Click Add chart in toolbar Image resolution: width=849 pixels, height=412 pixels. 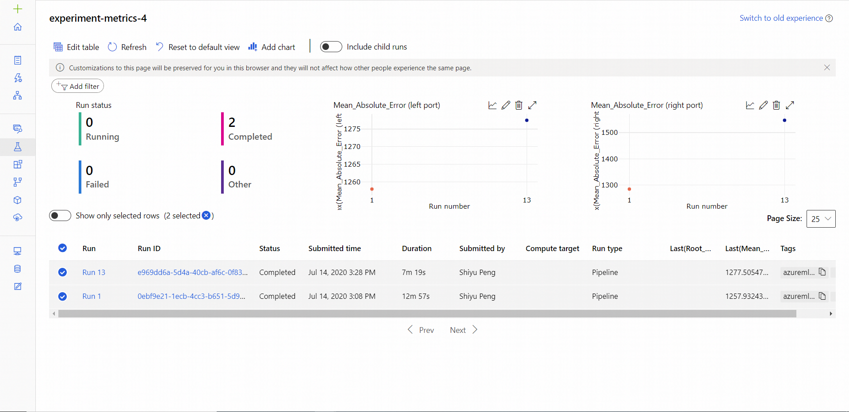(x=272, y=47)
